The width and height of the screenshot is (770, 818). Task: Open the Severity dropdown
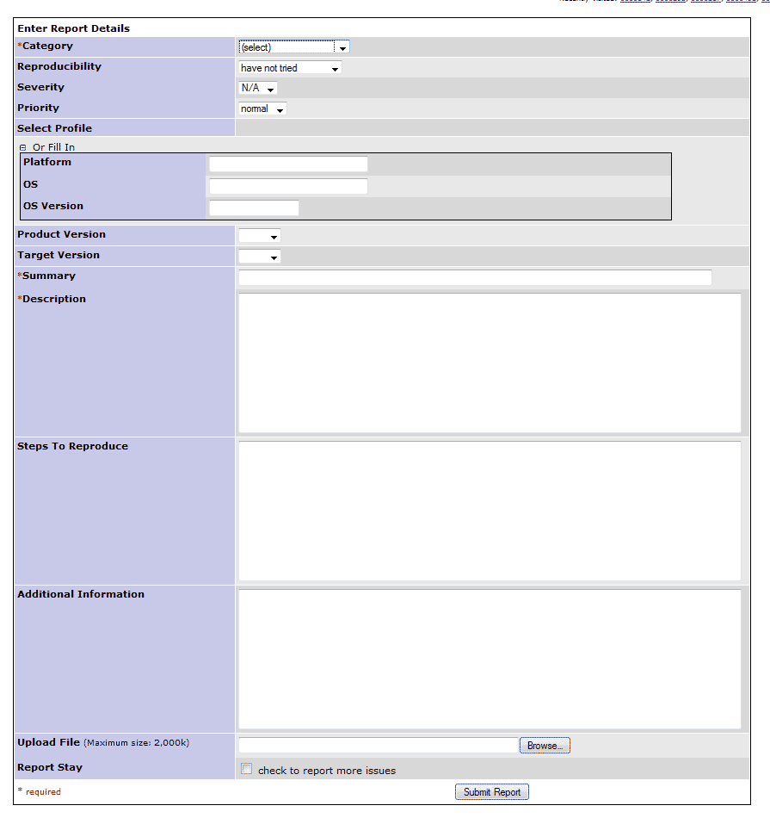pyautogui.click(x=257, y=88)
